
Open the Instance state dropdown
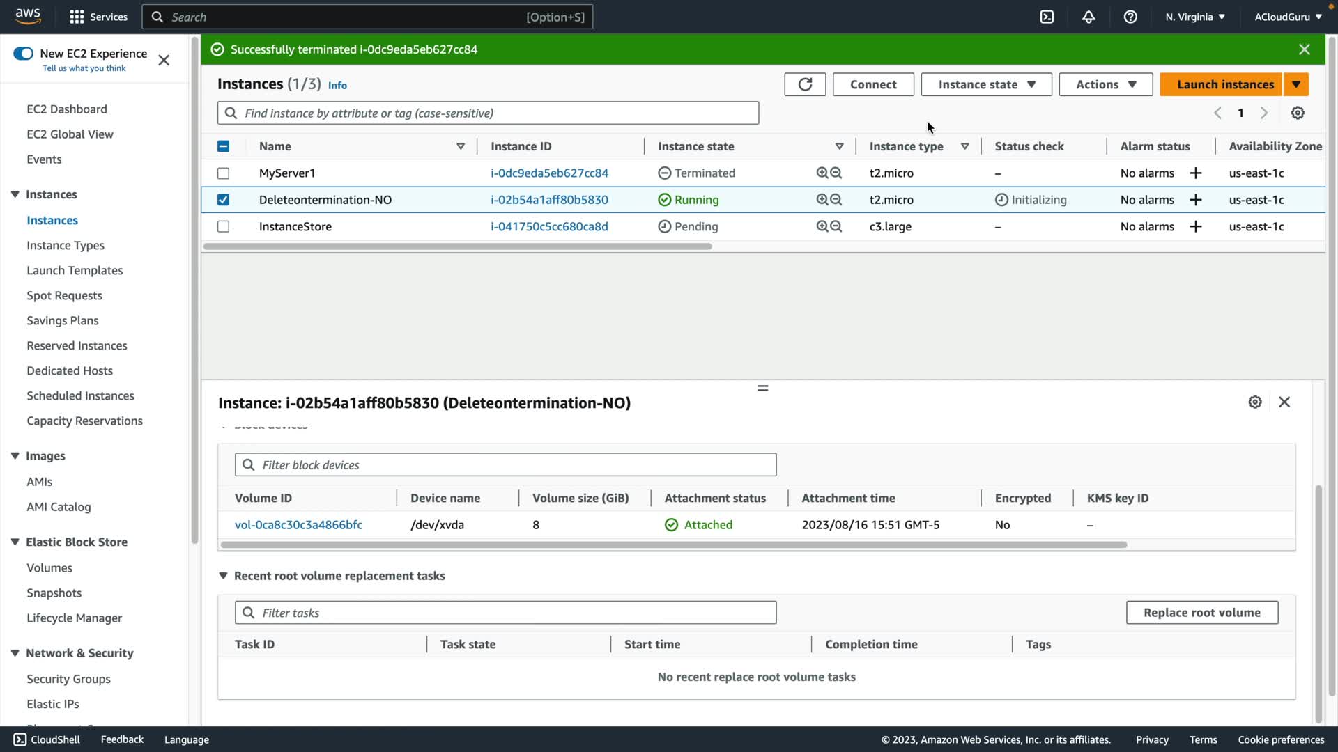pos(986,84)
